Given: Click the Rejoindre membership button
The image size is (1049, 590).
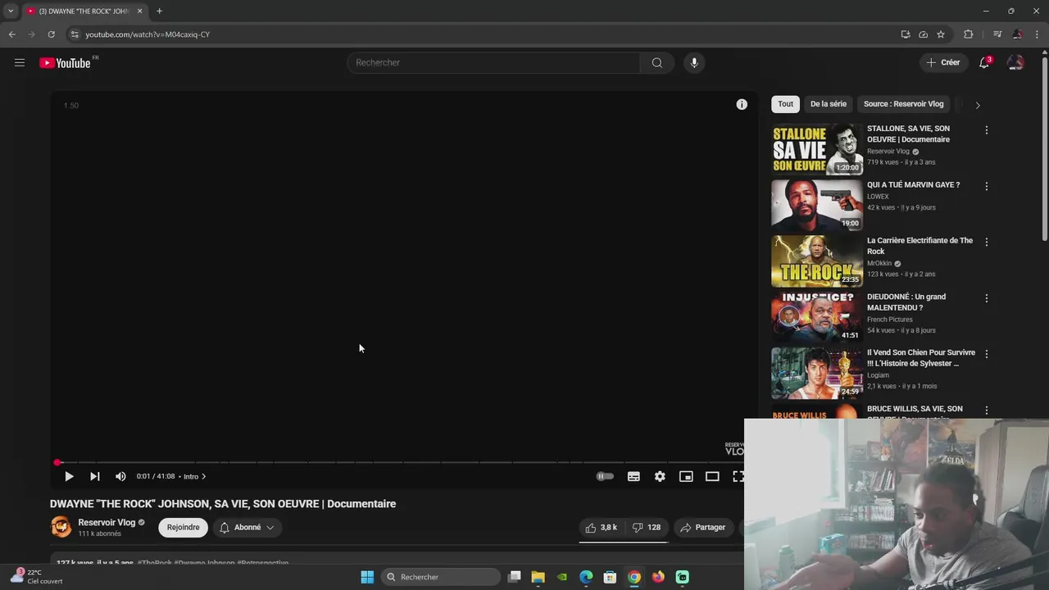Looking at the screenshot, I should pos(184,528).
